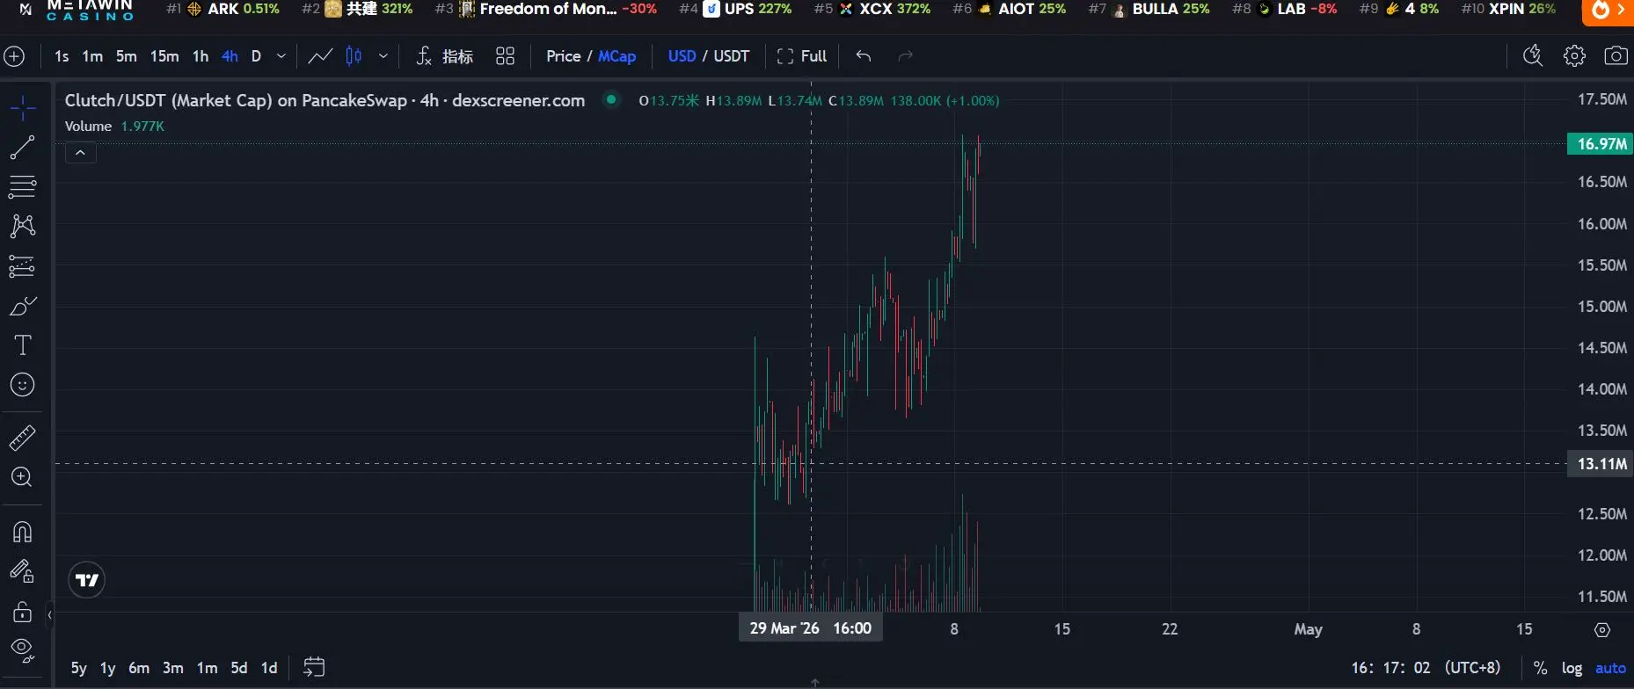
Task: Collapse the left drawing toolbar
Action: pos(49,615)
